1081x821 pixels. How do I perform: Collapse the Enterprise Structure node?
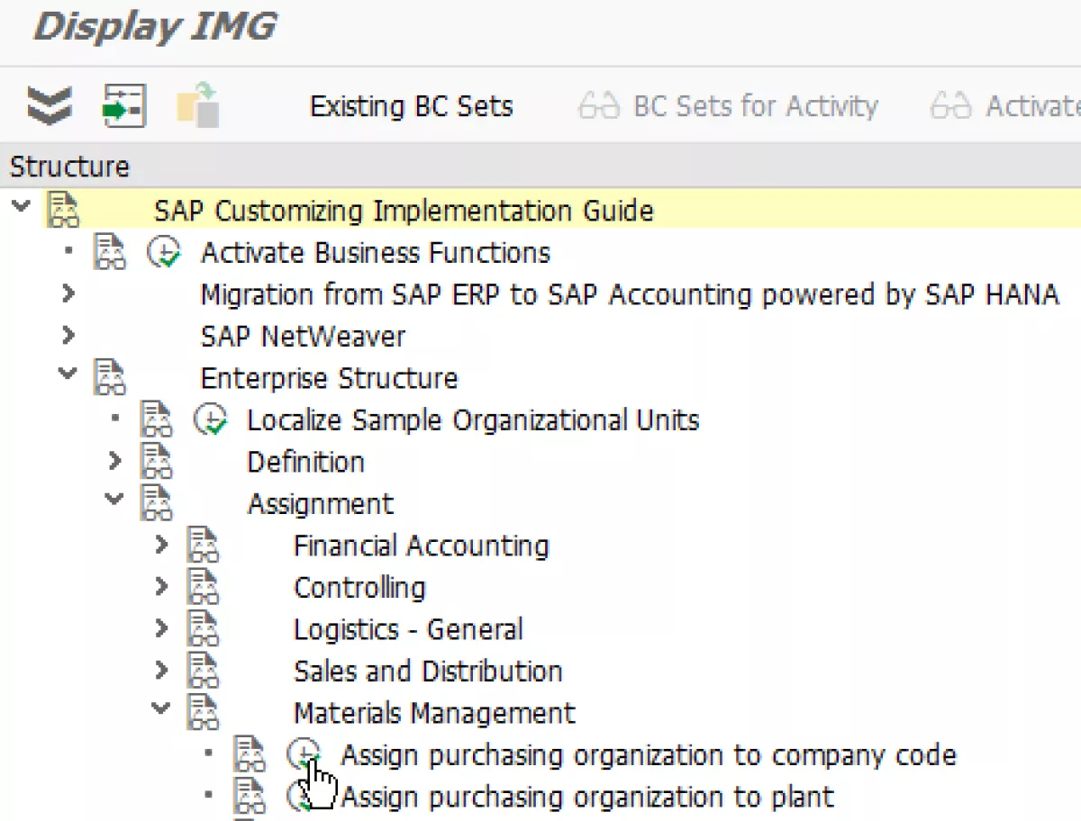(68, 374)
